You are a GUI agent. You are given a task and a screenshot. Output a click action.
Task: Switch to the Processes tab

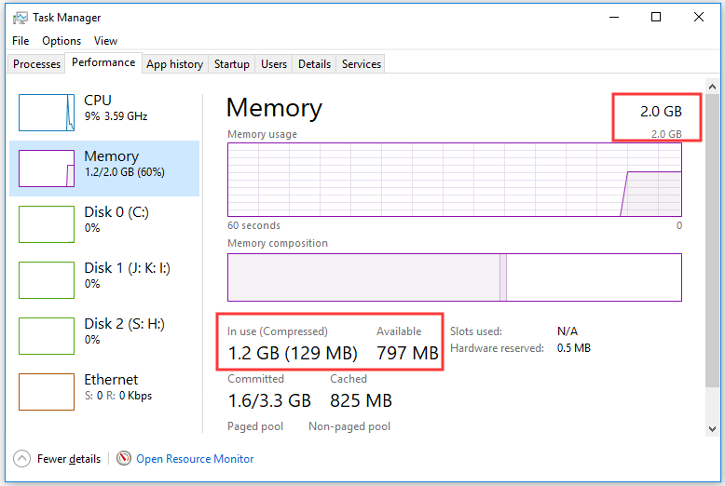pos(37,64)
